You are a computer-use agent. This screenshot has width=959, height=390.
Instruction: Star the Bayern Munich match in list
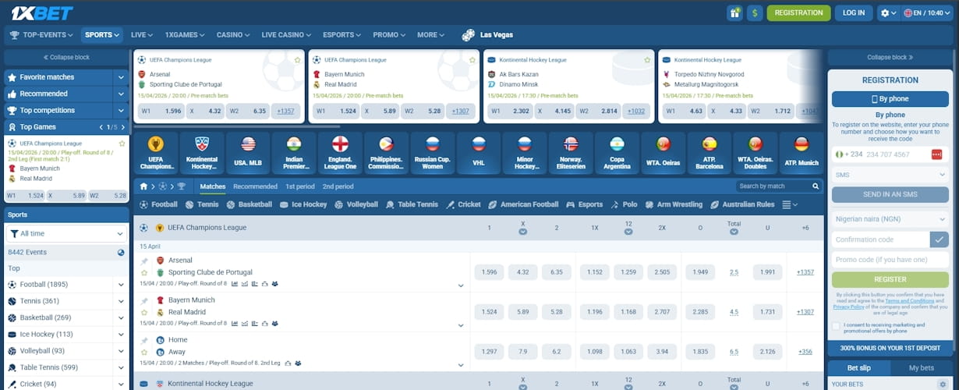[144, 312]
